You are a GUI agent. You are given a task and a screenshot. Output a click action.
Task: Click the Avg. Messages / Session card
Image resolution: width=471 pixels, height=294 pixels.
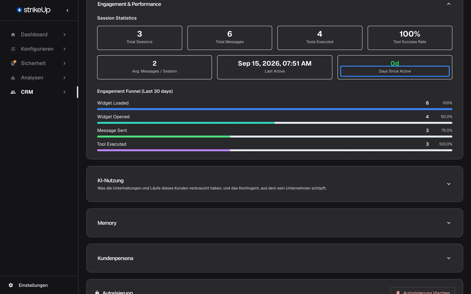click(154, 67)
